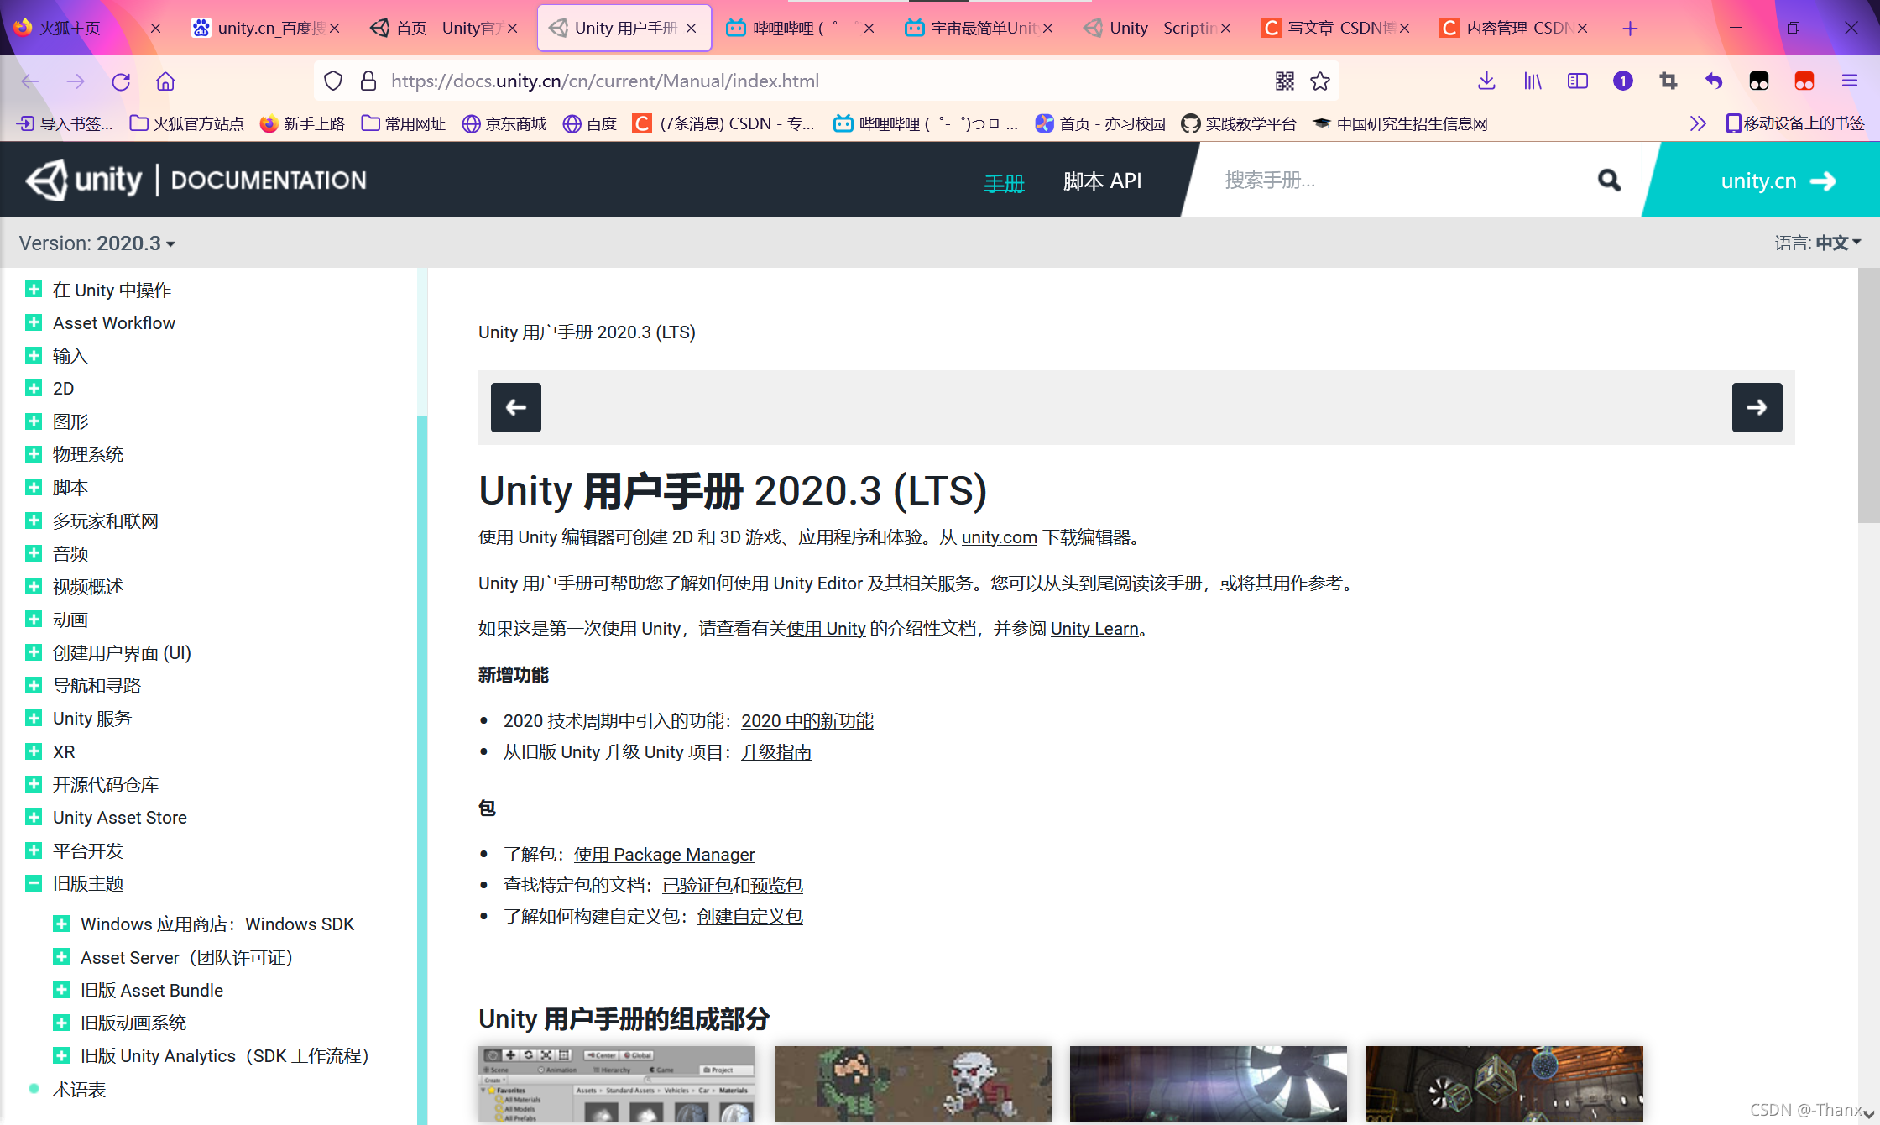Click the blue undo arrow toolbar icon
The image size is (1880, 1125).
pyautogui.click(x=1714, y=81)
